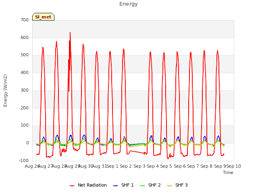The width and height of the screenshot is (258, 193).
Task: Click the Energy (W/m2) axis label
Action: [5, 90]
